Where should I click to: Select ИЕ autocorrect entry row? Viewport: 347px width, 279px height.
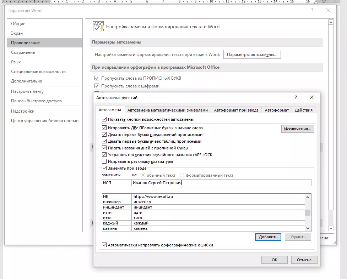(x=204, y=197)
